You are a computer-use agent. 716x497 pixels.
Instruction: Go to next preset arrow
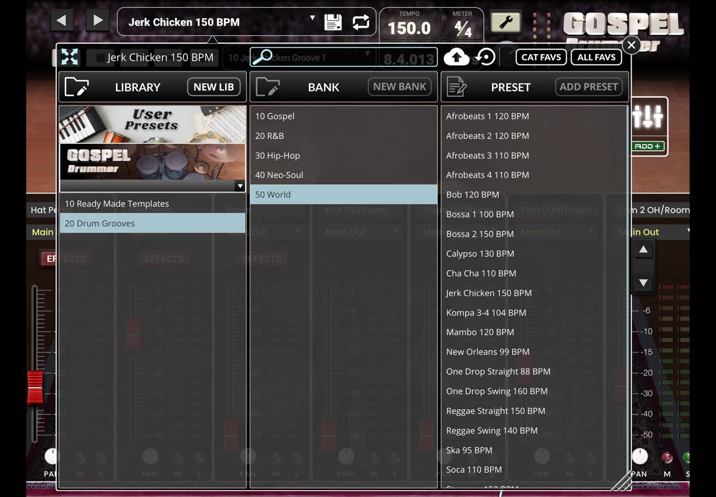(x=97, y=21)
